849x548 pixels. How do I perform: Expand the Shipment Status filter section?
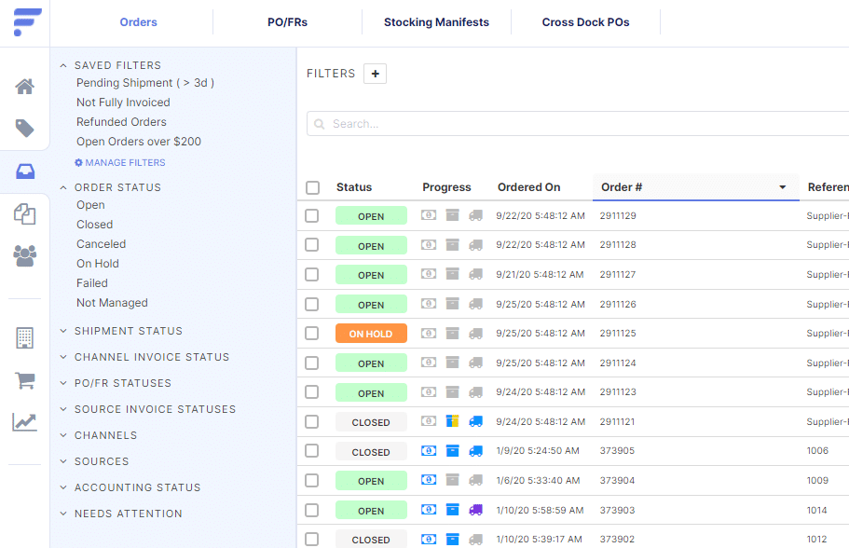click(128, 331)
